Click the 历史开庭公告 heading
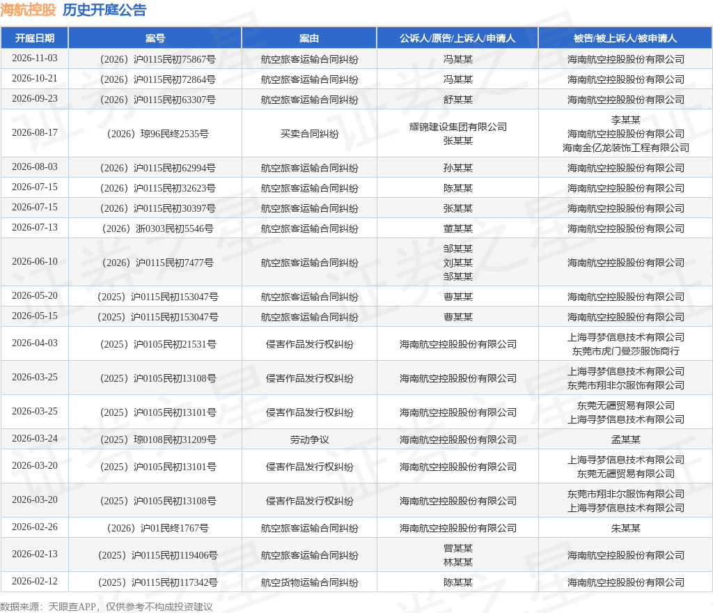 tap(104, 10)
